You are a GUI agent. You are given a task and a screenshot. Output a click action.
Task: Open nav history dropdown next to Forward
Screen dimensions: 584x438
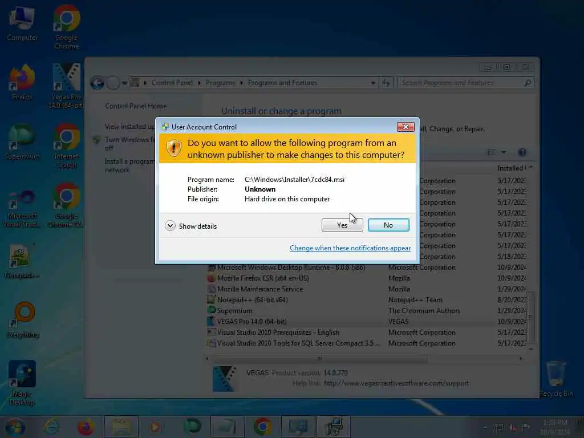(x=124, y=83)
